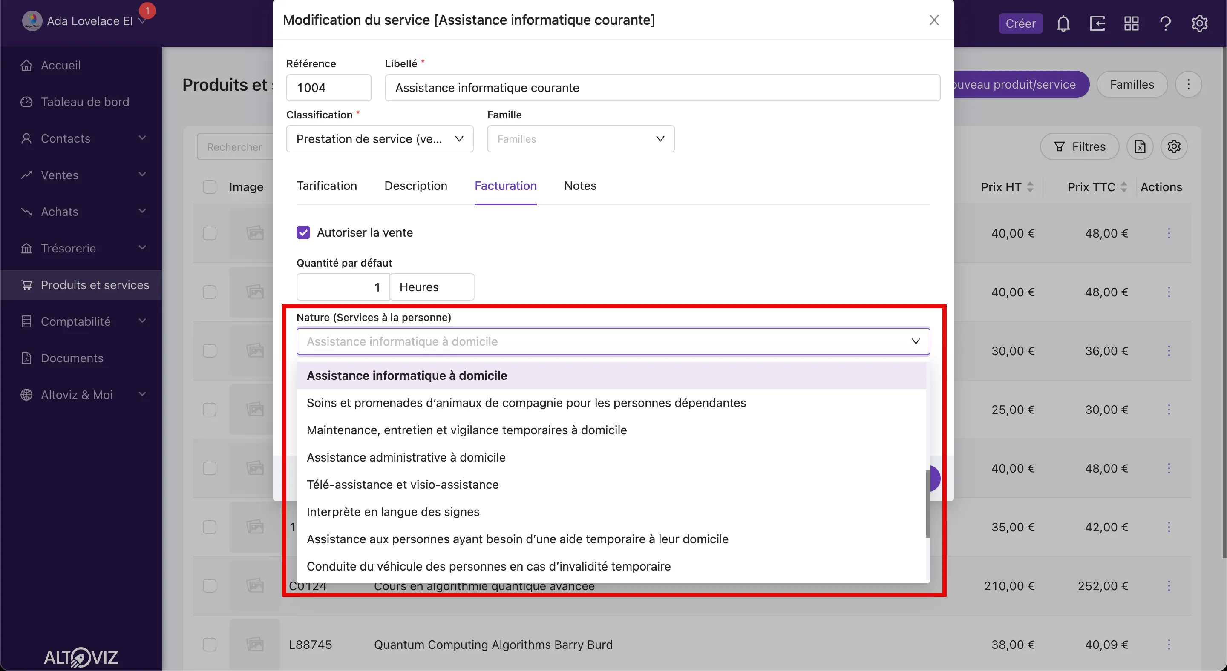Viewport: 1227px width, 671px height.
Task: Expand the Altoviz & Moi sidebar menu
Action: (142, 395)
